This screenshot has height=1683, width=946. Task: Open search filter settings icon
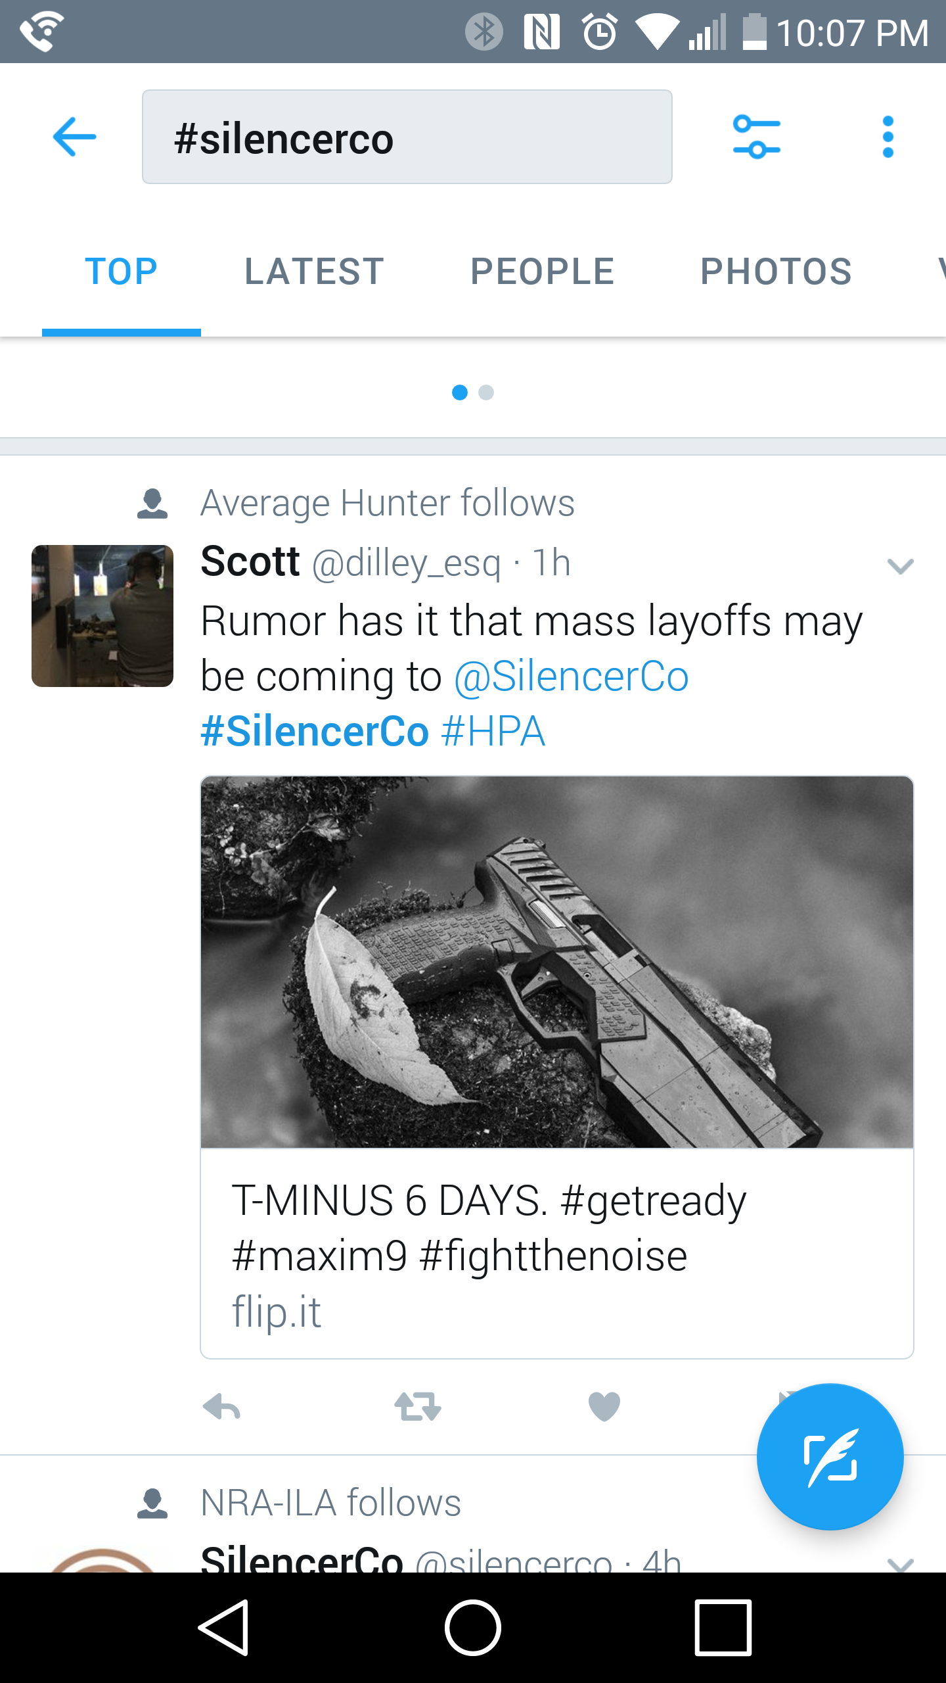point(757,137)
